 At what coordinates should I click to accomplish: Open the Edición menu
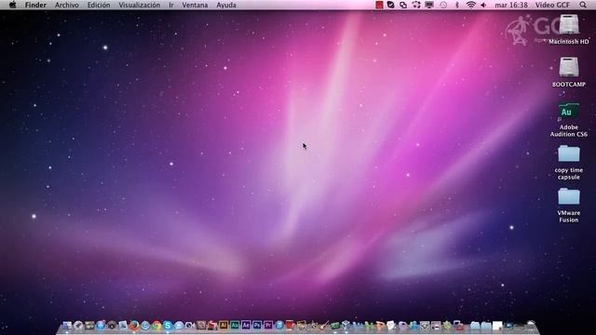tap(99, 5)
